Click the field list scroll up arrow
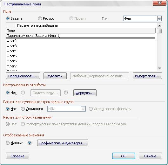168x165 pixels. [159, 26]
